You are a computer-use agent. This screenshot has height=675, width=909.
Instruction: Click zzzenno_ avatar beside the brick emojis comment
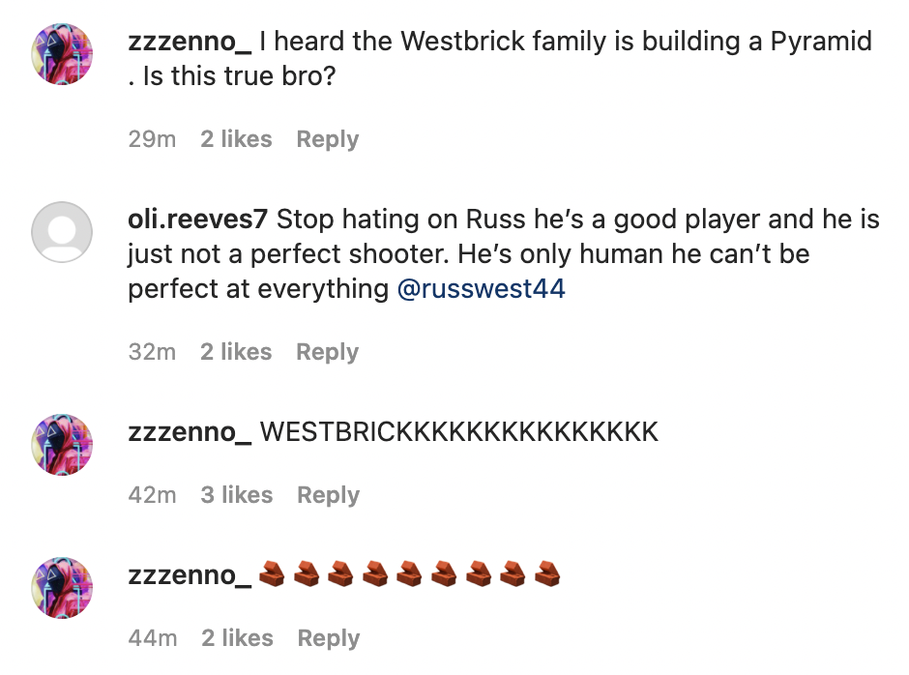pos(63,587)
